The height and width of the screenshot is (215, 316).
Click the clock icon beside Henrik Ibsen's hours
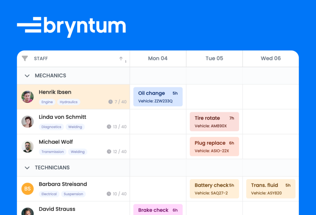111,102
